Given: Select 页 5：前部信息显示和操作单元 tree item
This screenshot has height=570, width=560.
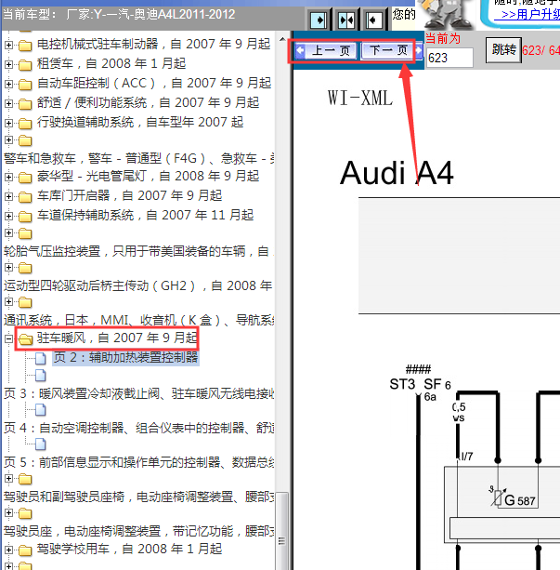Looking at the screenshot, I should (x=139, y=462).
